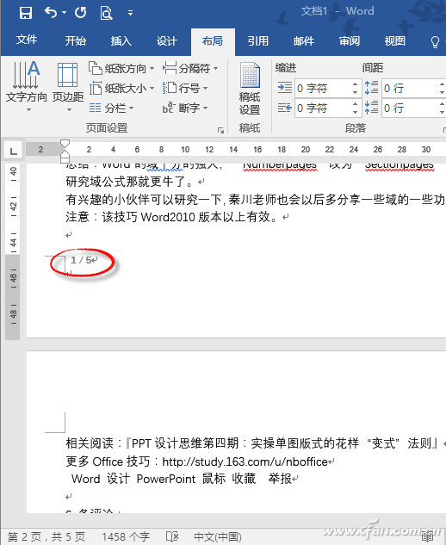This screenshot has height=545, width=446.
Task: Switch to the 邮件 (Mailings) tab
Action: pos(303,41)
